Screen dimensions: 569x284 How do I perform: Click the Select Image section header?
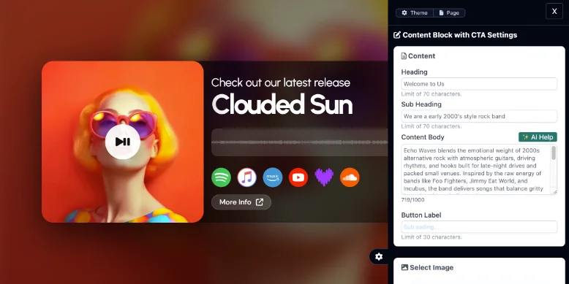click(x=427, y=267)
